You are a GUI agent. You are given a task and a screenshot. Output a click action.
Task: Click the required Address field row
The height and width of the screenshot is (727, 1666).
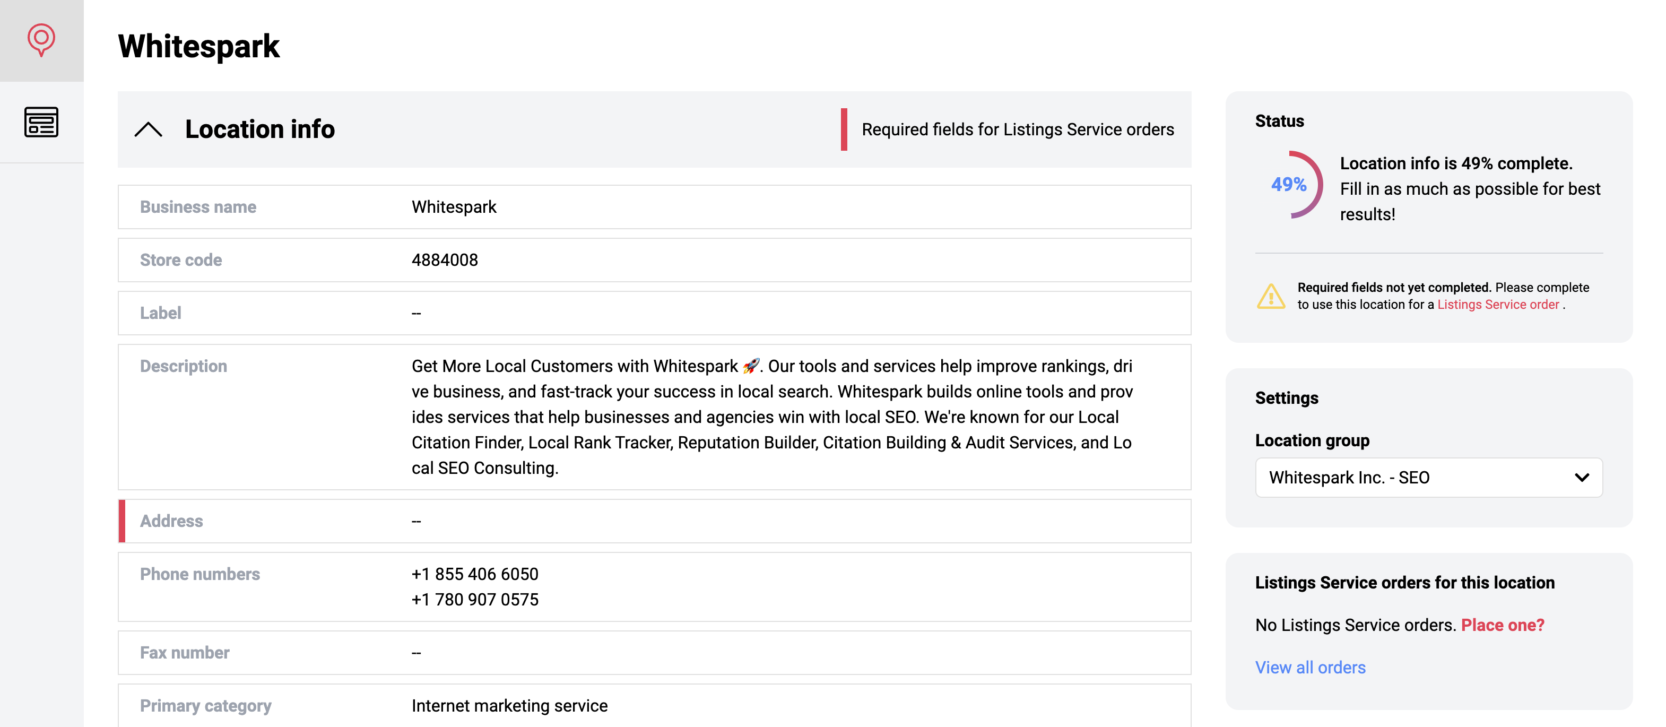(x=654, y=521)
